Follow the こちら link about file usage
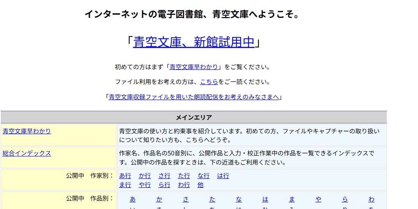 pos(209,82)
